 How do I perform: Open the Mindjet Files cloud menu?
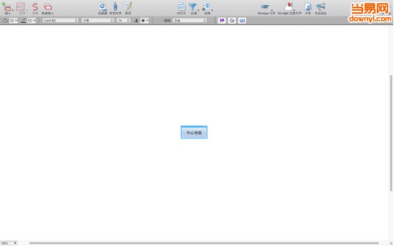(x=288, y=7)
